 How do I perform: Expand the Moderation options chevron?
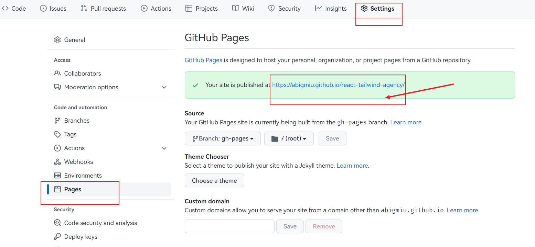point(164,87)
